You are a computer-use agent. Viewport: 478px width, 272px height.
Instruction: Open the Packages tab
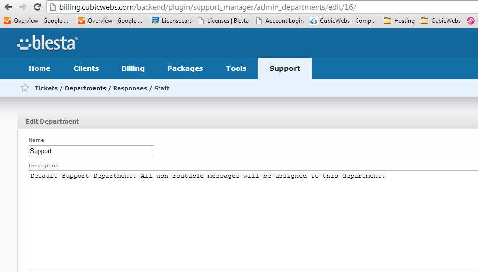pos(185,68)
